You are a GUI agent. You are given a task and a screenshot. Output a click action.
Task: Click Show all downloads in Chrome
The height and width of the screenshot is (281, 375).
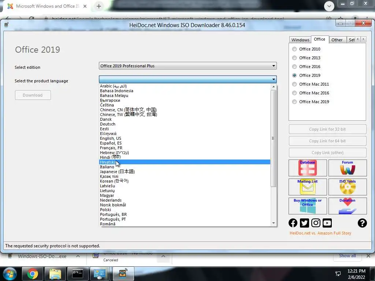click(347, 256)
